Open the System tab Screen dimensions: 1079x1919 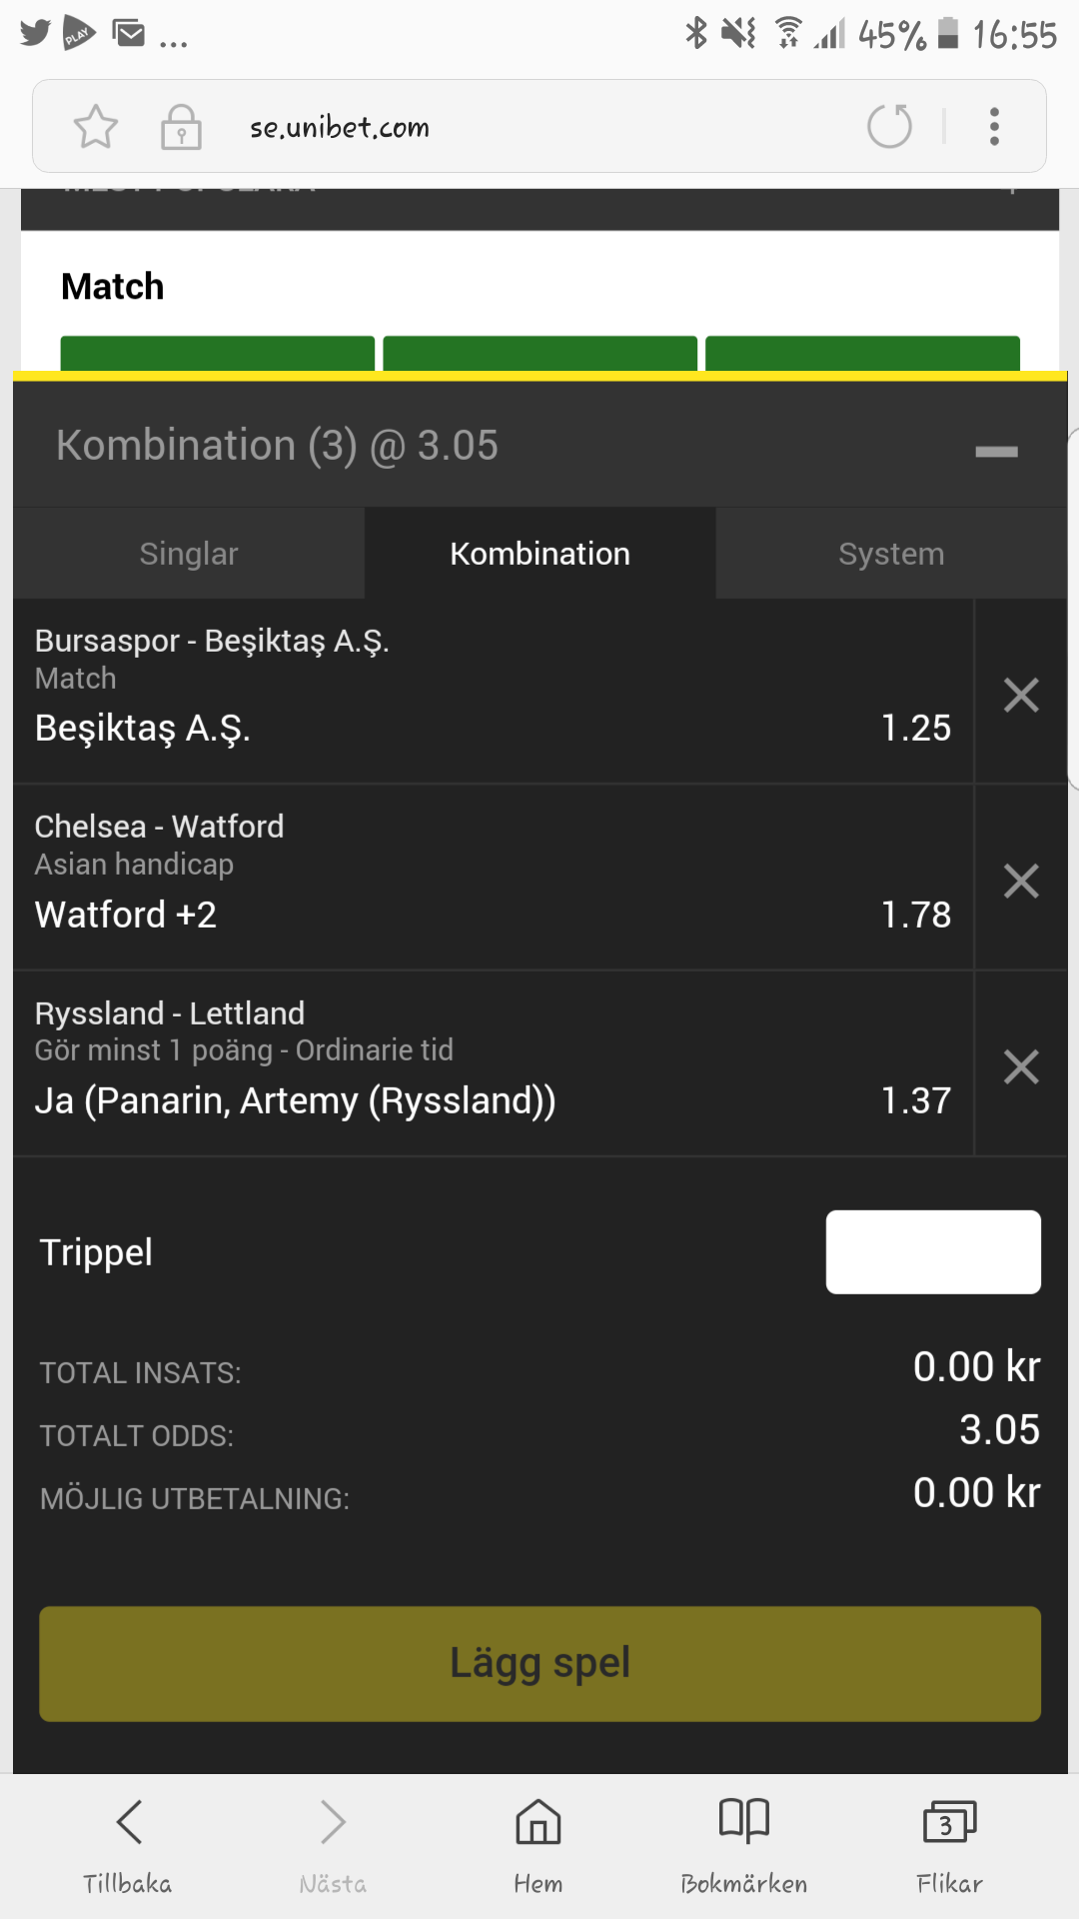pos(891,553)
